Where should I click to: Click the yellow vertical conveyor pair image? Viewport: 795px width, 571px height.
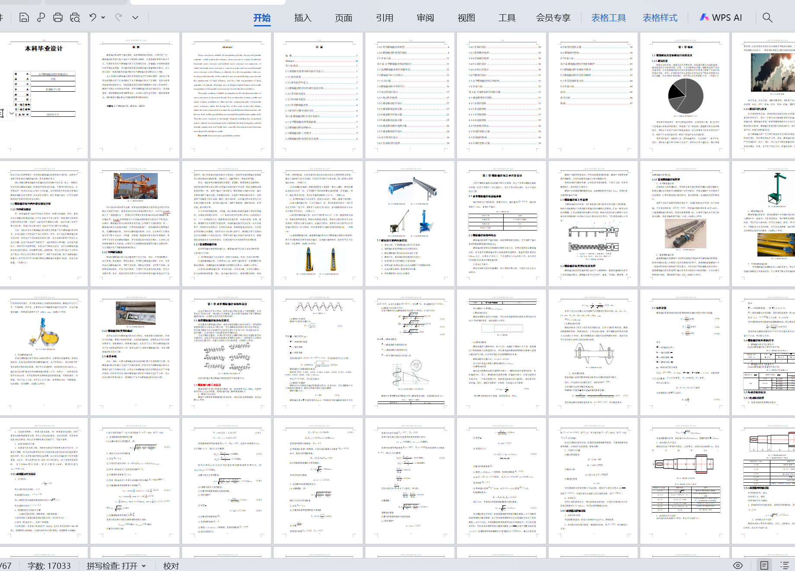coord(321,259)
